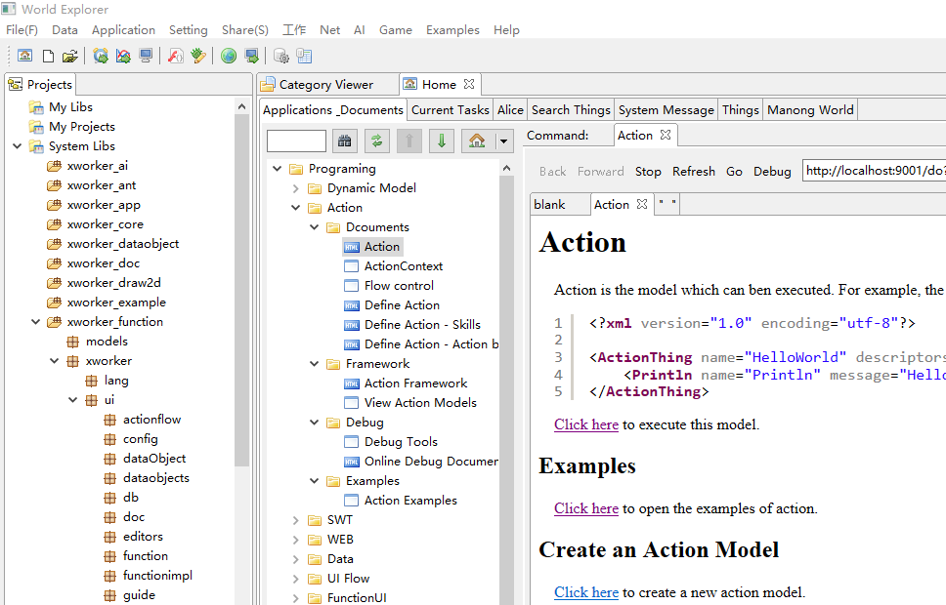946x605 pixels.
Task: Expand the UI Flow folder
Action: 295,579
